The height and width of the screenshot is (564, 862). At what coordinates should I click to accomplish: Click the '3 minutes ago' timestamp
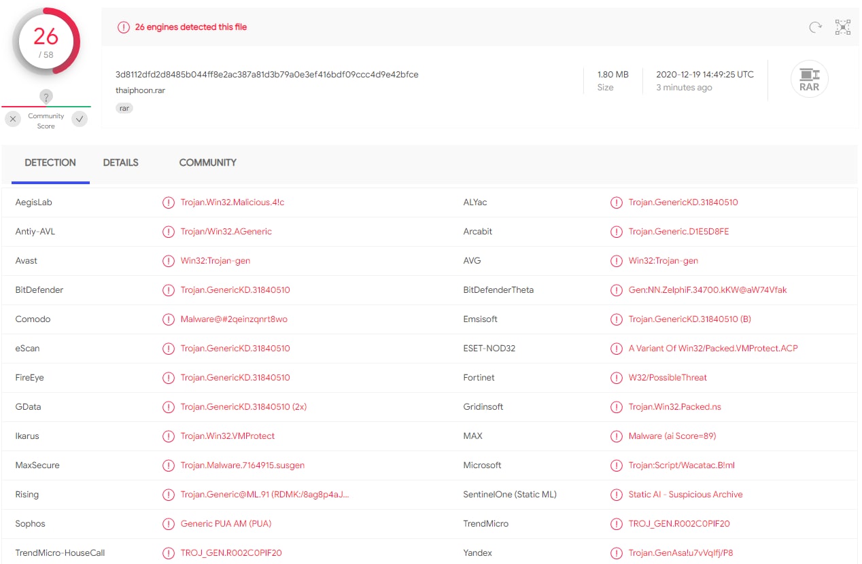coord(684,88)
